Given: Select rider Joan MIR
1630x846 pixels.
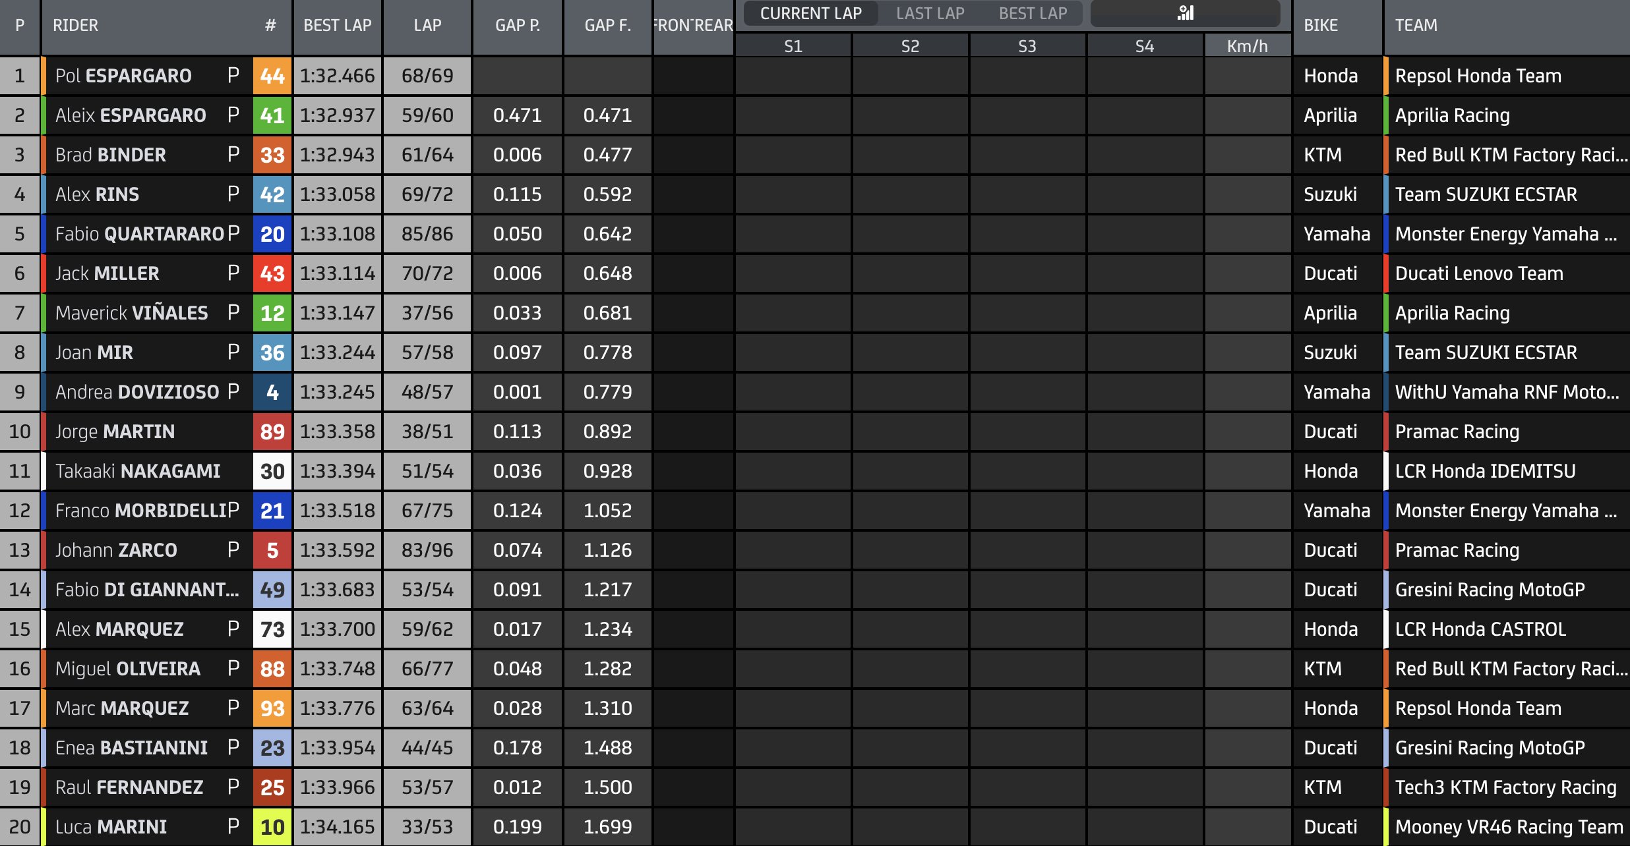Looking at the screenshot, I should [x=94, y=352].
